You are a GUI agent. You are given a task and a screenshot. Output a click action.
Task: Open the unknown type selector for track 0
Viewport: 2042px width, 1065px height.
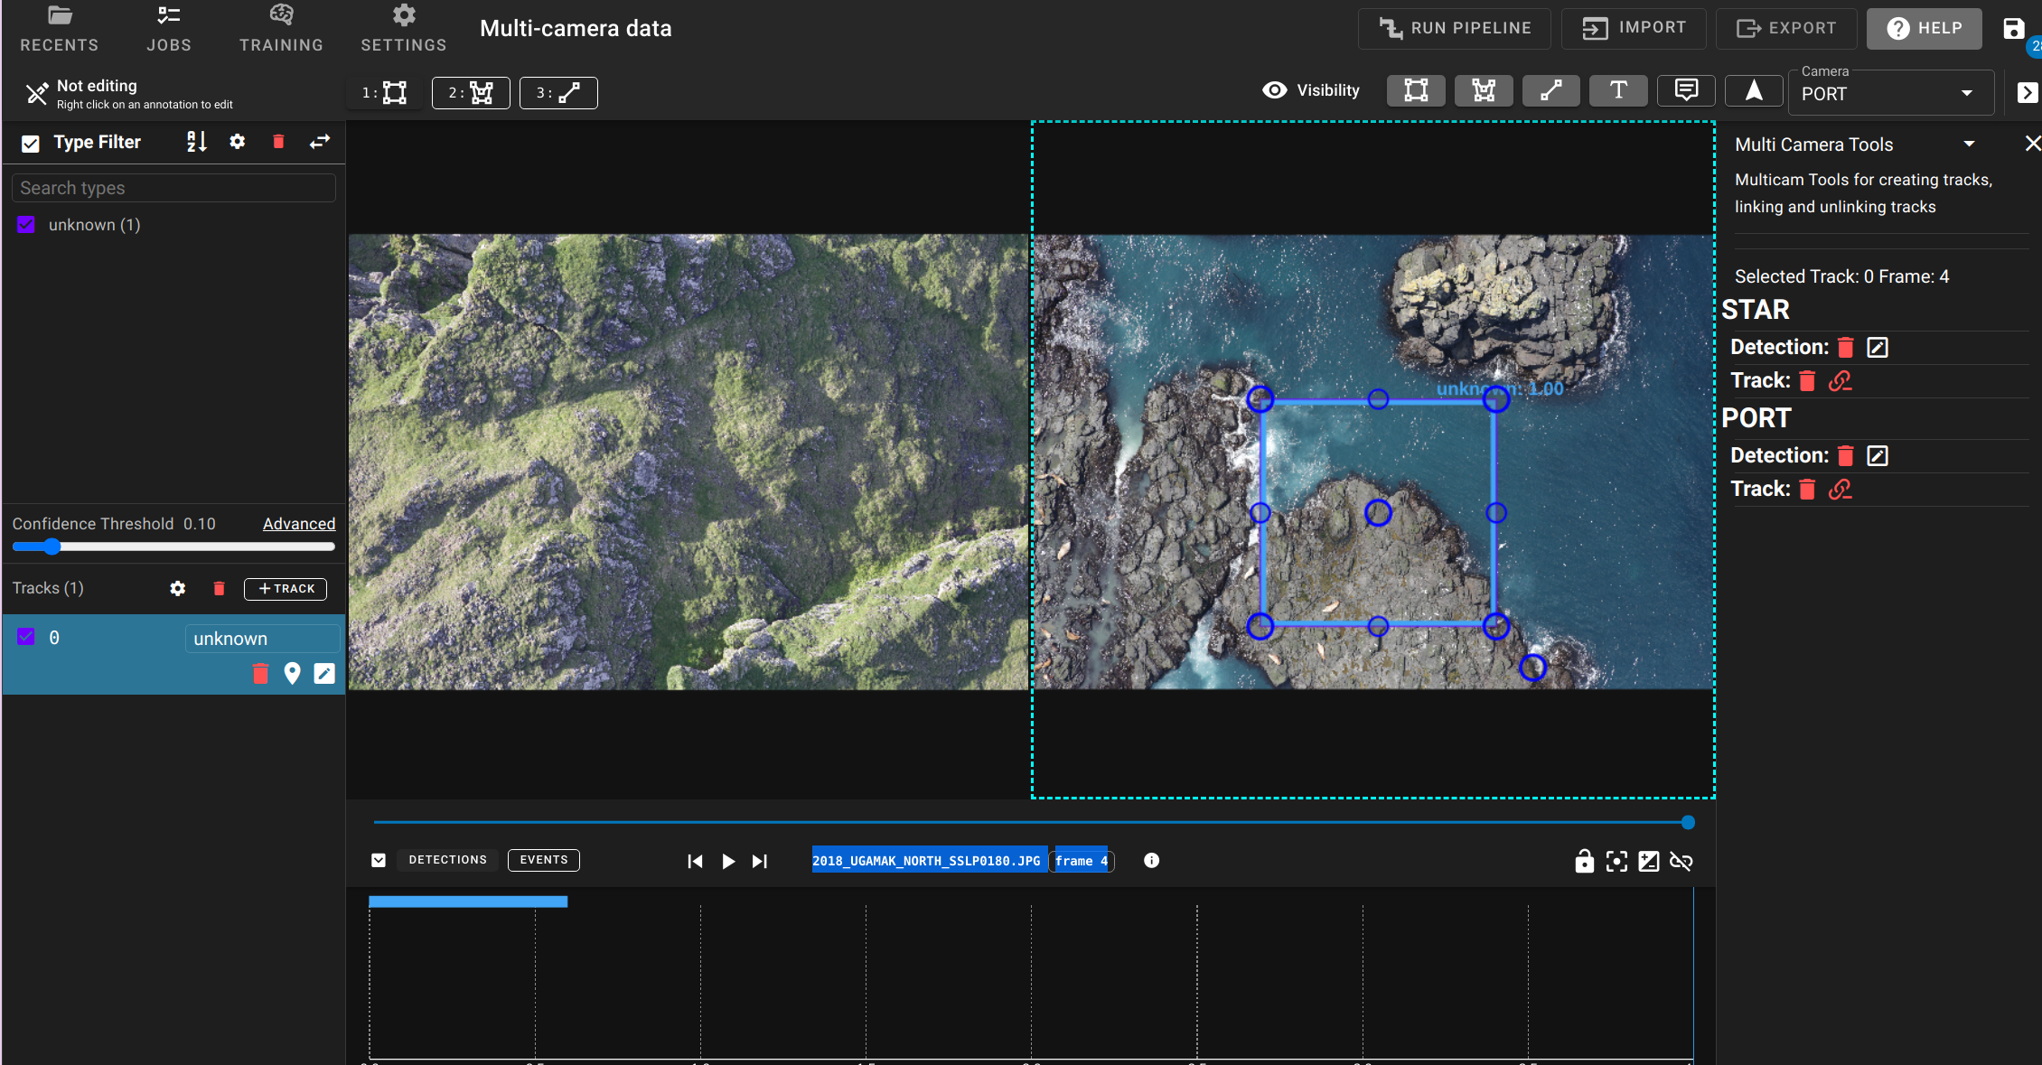(x=262, y=639)
